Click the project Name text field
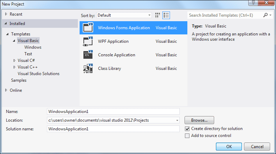Image resolution: width=276 pixels, height=154 pixels. click(113, 111)
